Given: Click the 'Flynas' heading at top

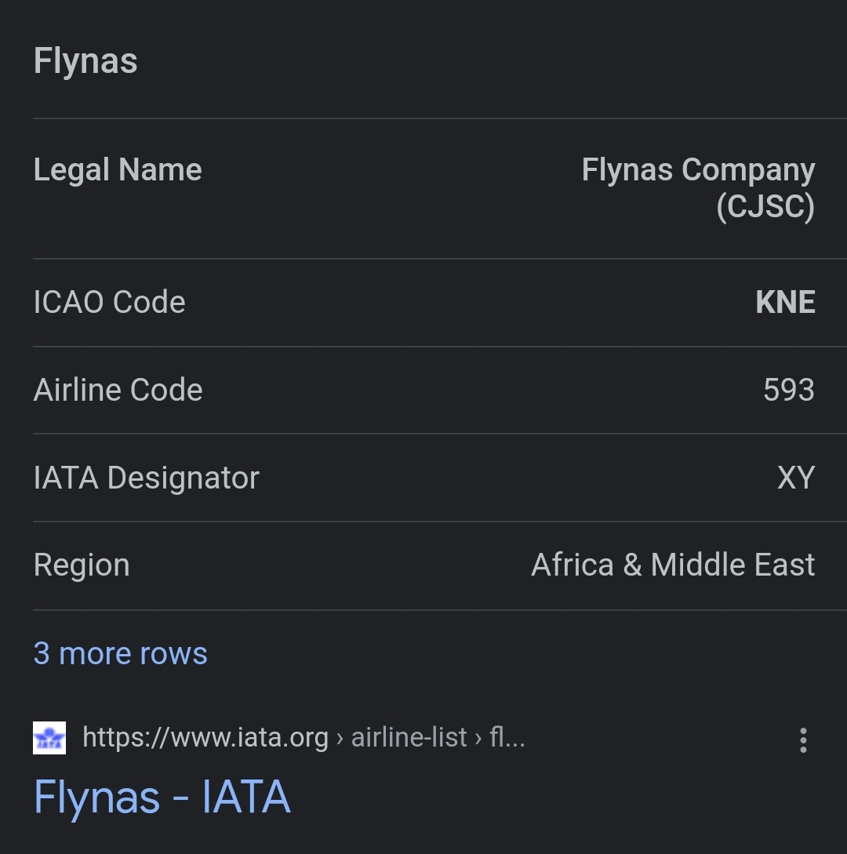Looking at the screenshot, I should pyautogui.click(x=85, y=61).
